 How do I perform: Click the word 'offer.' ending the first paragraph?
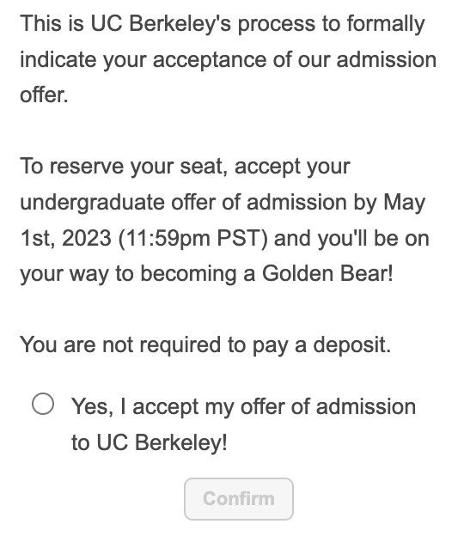click(44, 94)
